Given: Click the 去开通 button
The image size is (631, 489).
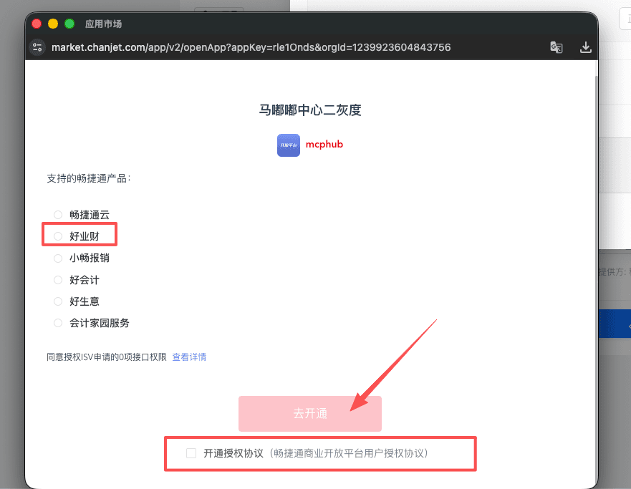Looking at the screenshot, I should [310, 414].
